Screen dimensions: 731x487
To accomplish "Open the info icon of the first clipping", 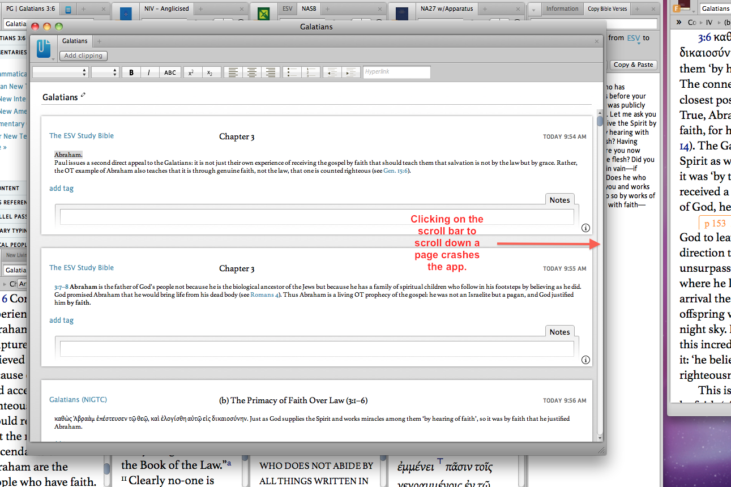I will [x=585, y=228].
